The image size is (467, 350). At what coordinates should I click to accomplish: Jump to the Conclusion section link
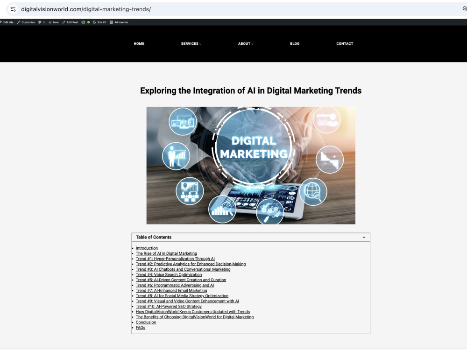click(x=146, y=322)
